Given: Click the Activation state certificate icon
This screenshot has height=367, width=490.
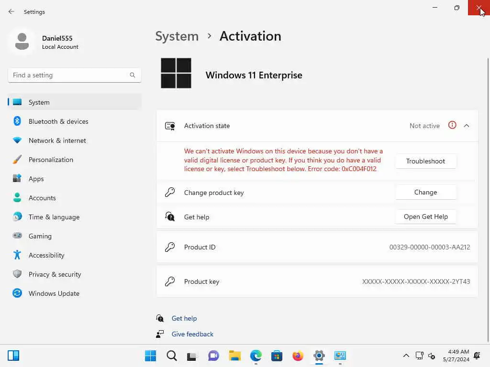Looking at the screenshot, I should 170,126.
